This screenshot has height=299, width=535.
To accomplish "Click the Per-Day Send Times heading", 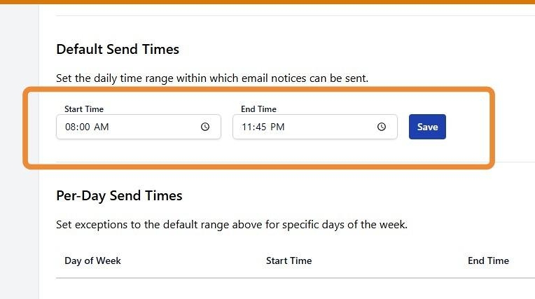I will click(x=119, y=196).
